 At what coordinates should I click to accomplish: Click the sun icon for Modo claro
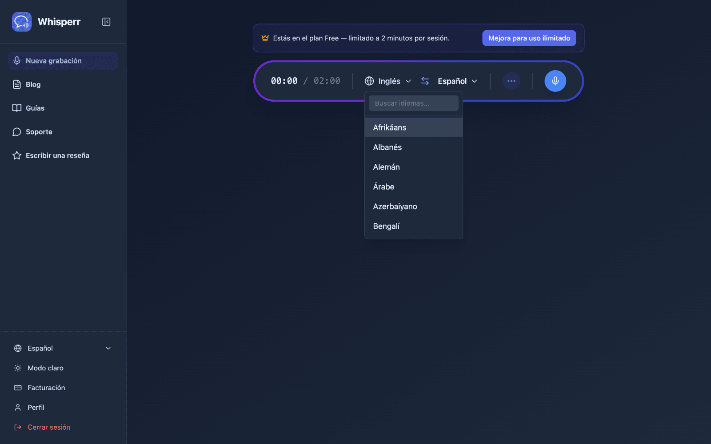pyautogui.click(x=18, y=368)
